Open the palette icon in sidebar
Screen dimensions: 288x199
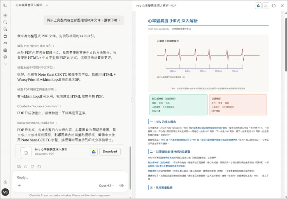(x=5, y=57)
